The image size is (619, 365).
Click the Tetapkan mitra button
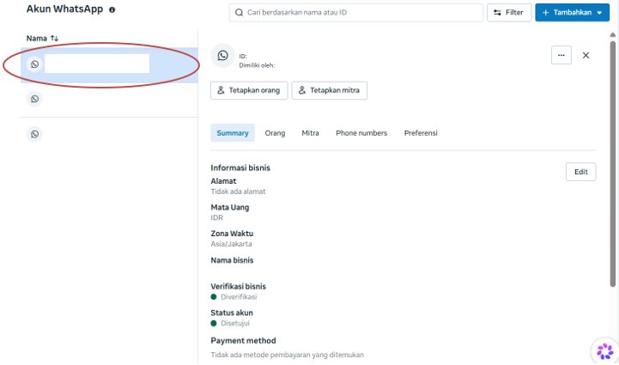(x=329, y=90)
